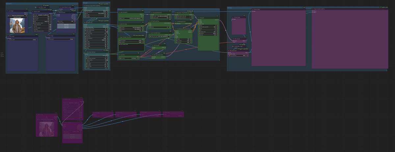
Task: Toggle fill_mask_holes in the Inpaint Crop node
Action: coord(97,32)
